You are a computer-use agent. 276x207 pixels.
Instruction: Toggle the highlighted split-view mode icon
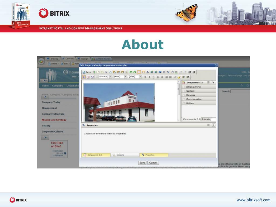[x=139, y=72]
